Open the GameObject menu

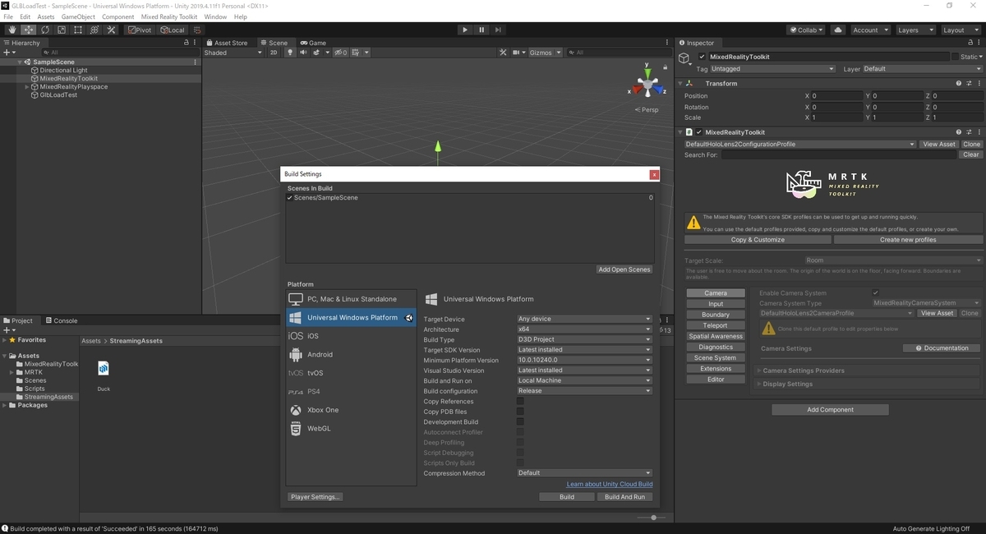78,16
